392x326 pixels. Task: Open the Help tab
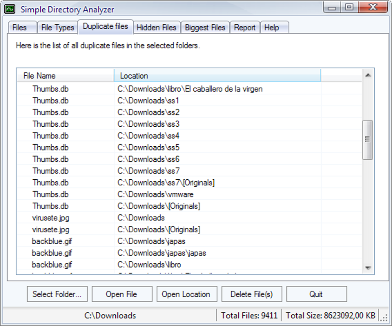pos(273,27)
